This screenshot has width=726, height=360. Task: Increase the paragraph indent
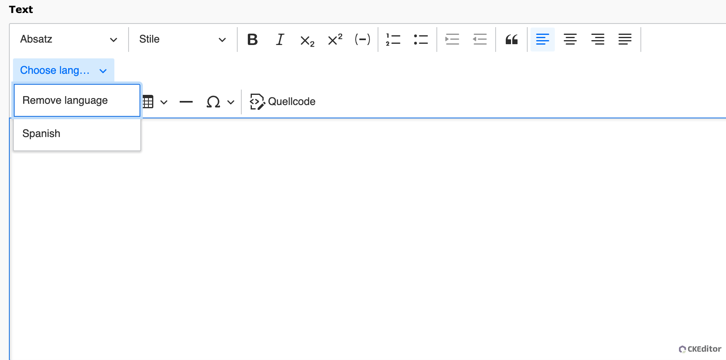(452, 39)
